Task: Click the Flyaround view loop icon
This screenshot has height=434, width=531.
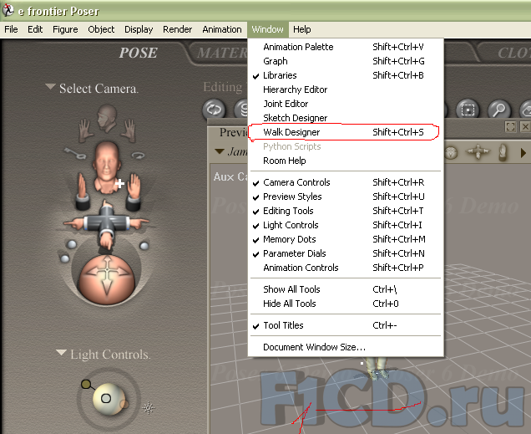Action: pyautogui.click(x=138, y=156)
